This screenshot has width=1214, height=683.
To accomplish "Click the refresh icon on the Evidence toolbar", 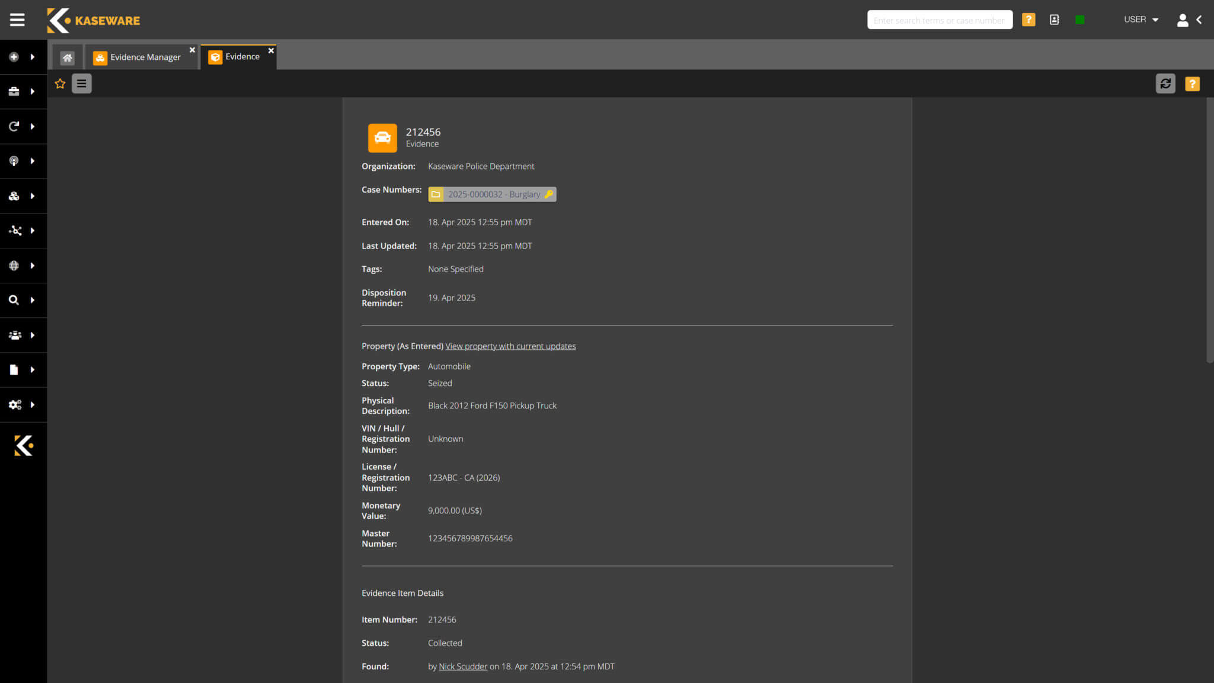I will (x=1165, y=84).
